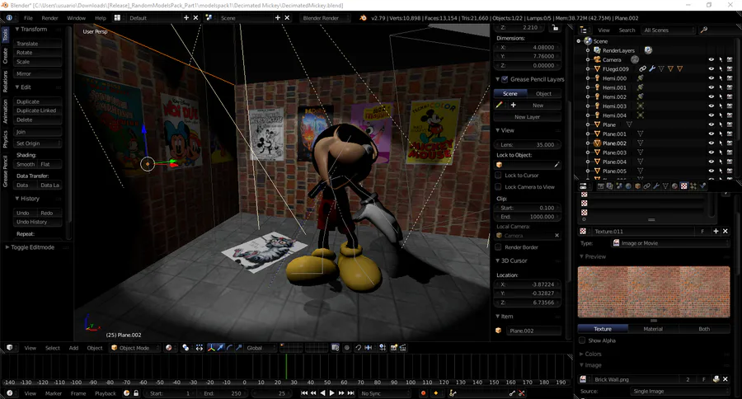Hide Plane.002 with its eye icon

(x=711, y=143)
